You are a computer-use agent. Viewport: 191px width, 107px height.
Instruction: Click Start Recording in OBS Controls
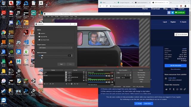pyautogui.click(x=141, y=75)
